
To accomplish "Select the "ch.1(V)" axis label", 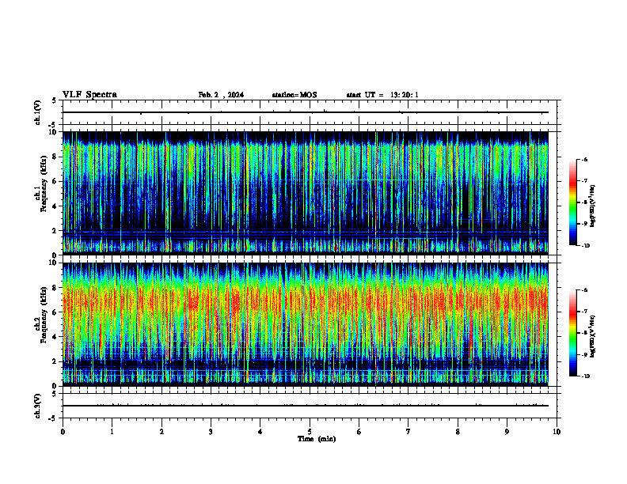I will (x=37, y=112).
